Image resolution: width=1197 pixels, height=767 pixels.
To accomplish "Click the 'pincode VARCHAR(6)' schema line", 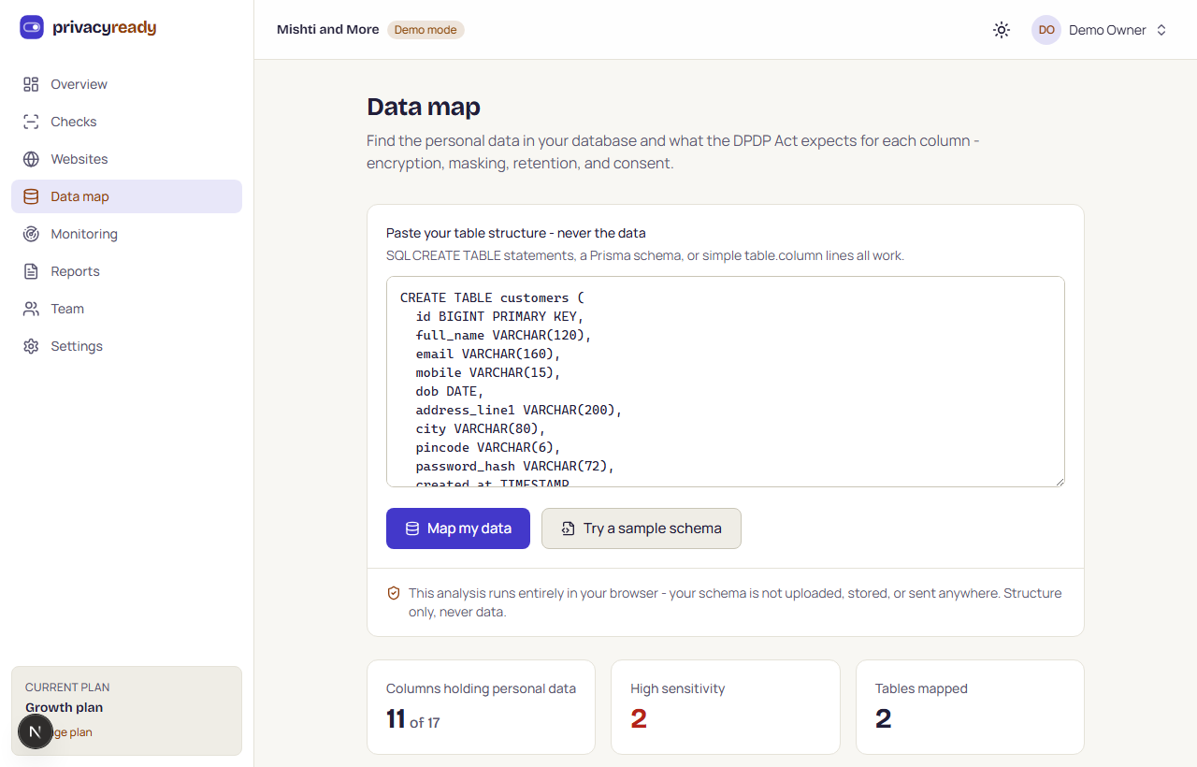I will click(x=488, y=447).
